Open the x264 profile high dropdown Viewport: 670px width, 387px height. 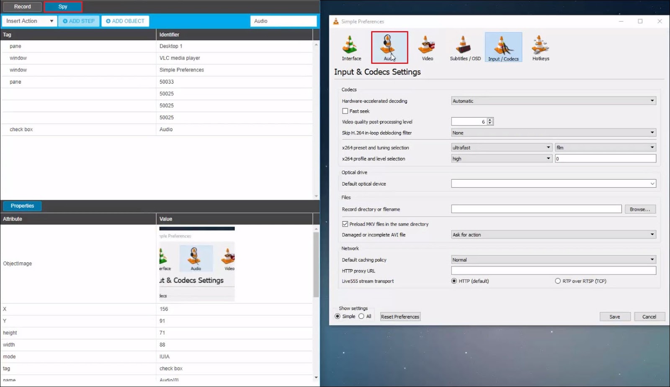502,159
